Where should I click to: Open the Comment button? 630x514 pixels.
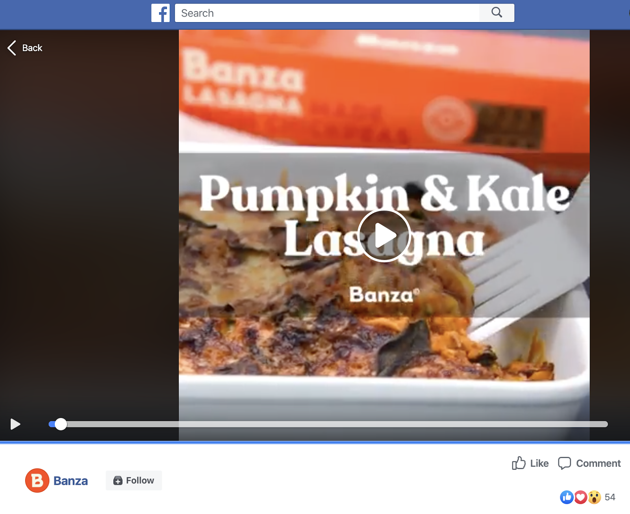click(589, 463)
